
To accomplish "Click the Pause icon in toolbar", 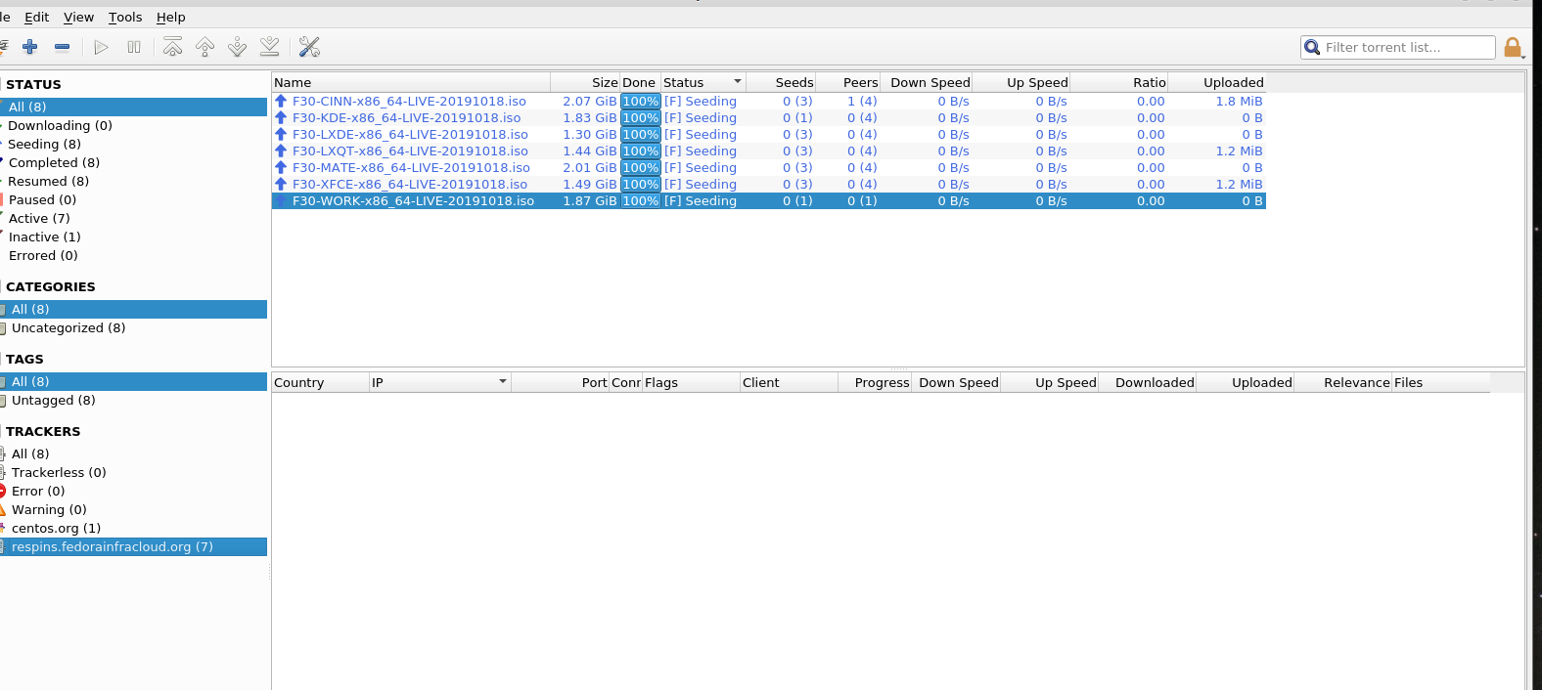I will (x=134, y=47).
